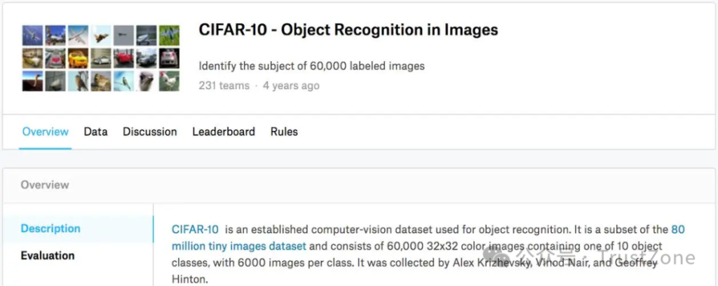Click the car thumbnail with black background
Image resolution: width=718 pixels, height=286 pixels.
click(x=169, y=58)
